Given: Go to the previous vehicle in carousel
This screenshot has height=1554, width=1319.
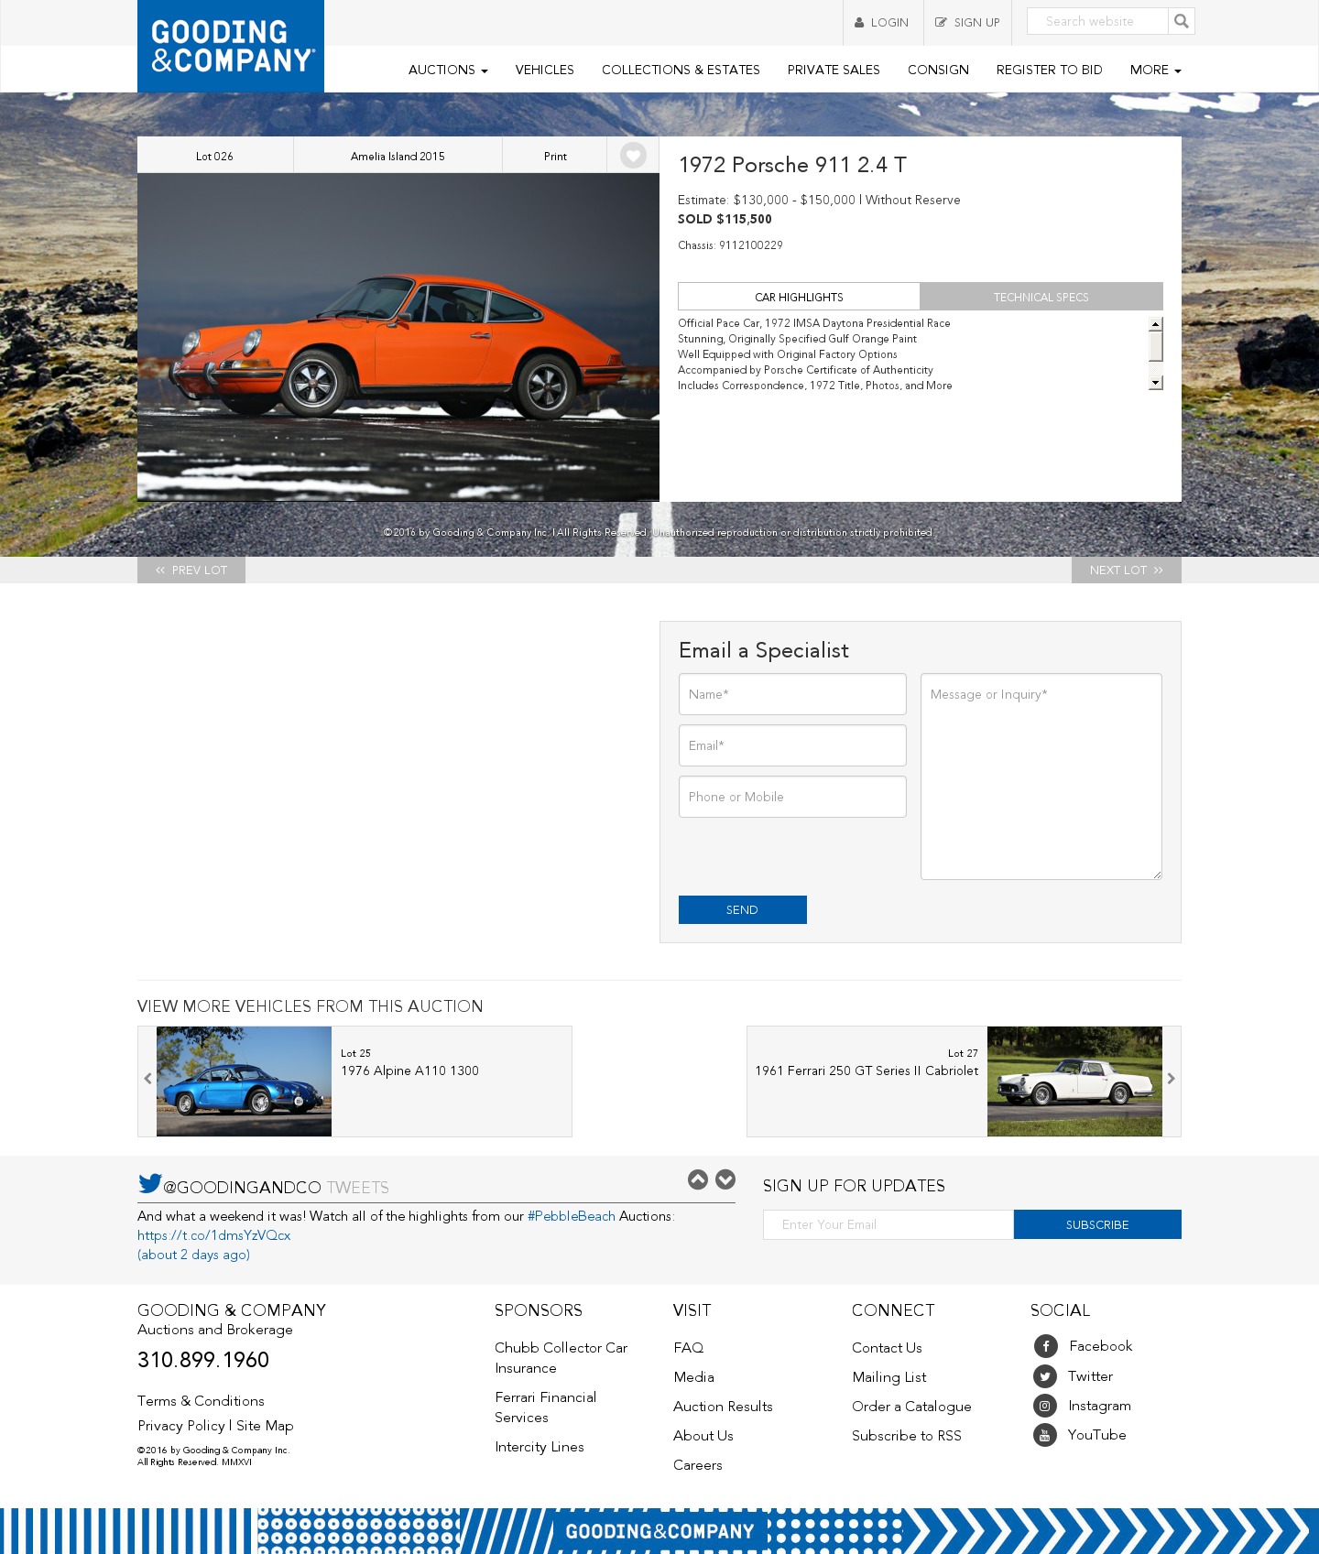Looking at the screenshot, I should (147, 1079).
